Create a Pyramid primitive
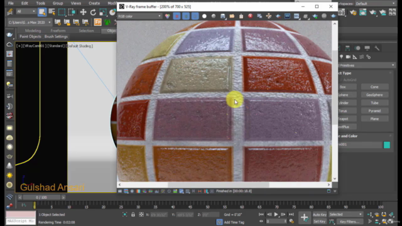This screenshot has width=402, height=226. coord(374,110)
